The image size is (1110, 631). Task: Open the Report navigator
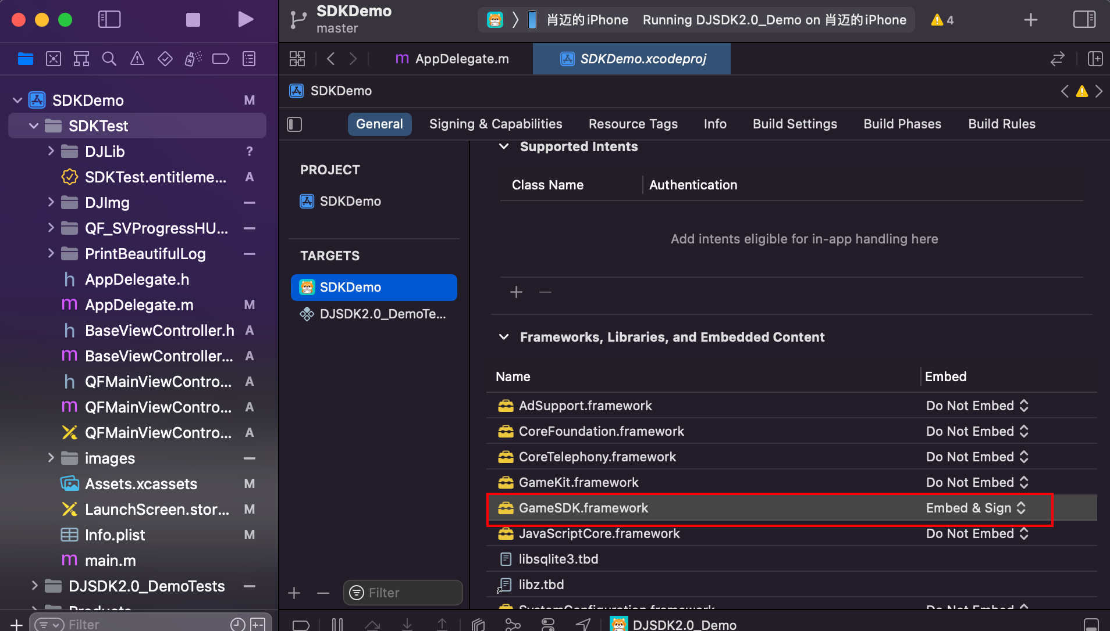coord(249,59)
